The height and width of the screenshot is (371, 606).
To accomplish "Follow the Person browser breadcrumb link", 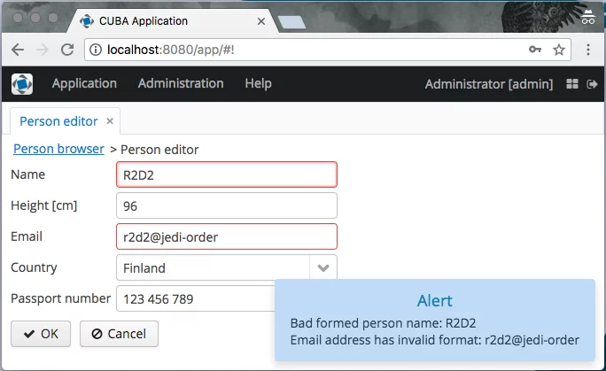I will tap(58, 149).
